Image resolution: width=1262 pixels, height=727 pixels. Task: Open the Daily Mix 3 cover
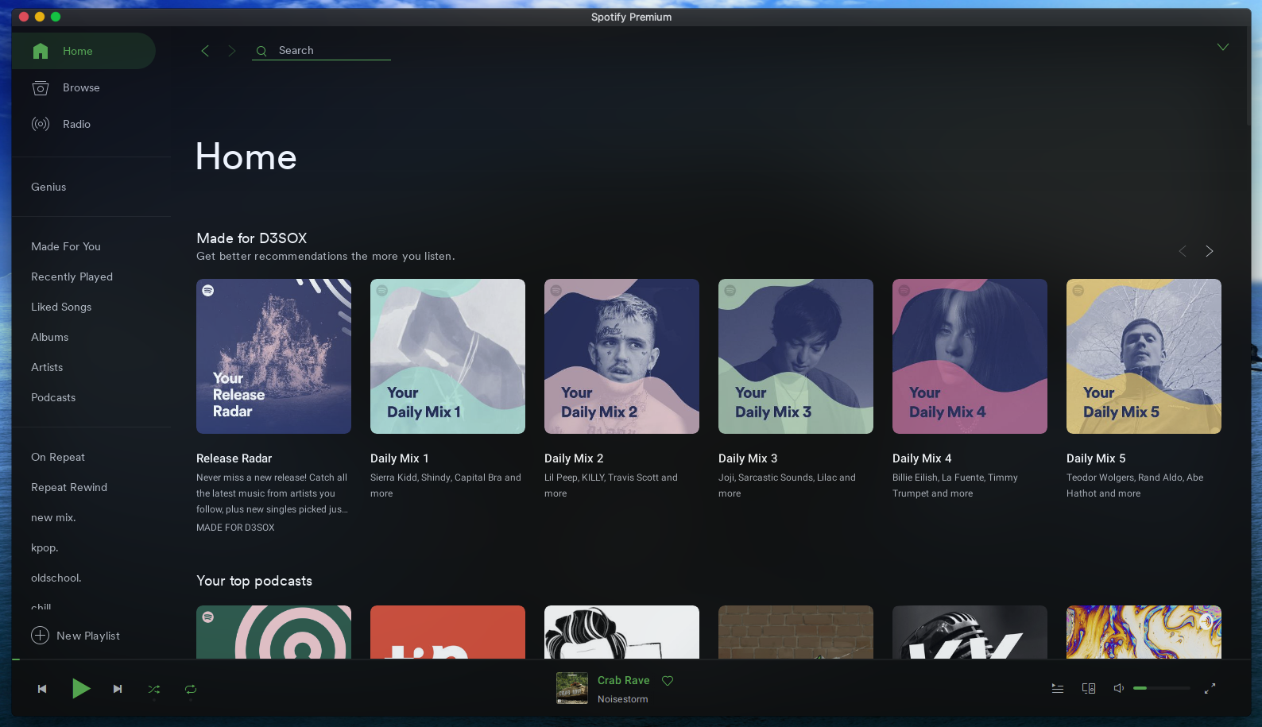click(x=796, y=356)
